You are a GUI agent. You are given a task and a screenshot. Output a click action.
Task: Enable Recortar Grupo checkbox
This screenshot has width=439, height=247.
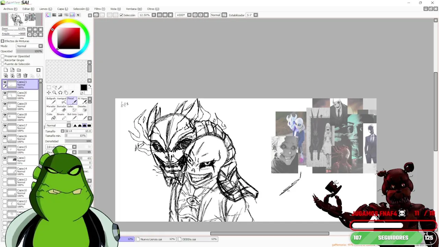click(2, 60)
